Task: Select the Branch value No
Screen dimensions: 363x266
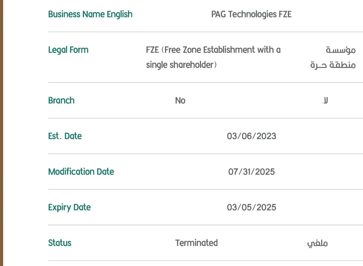Action: click(x=180, y=100)
